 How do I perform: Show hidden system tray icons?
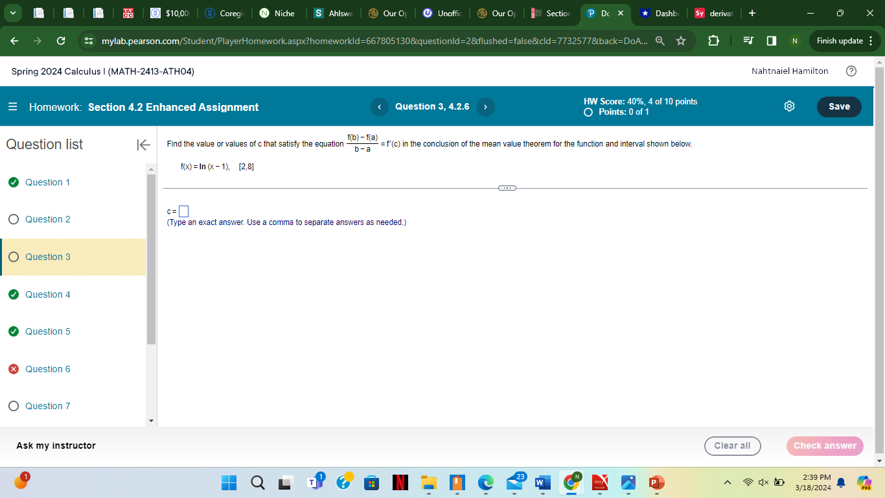pos(727,482)
